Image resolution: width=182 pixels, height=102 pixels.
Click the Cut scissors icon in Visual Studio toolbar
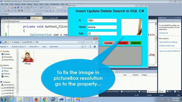[x=22, y=7]
